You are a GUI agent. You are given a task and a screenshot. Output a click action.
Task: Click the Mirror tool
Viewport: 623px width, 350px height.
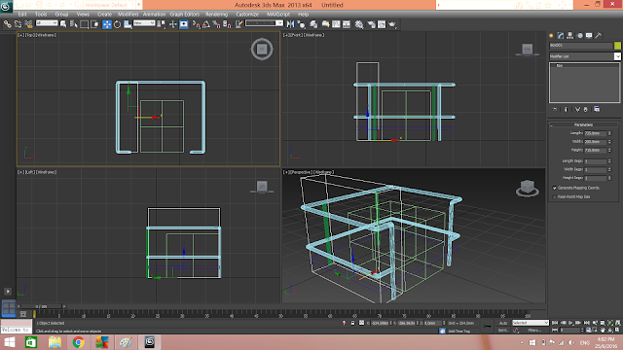tap(290, 24)
